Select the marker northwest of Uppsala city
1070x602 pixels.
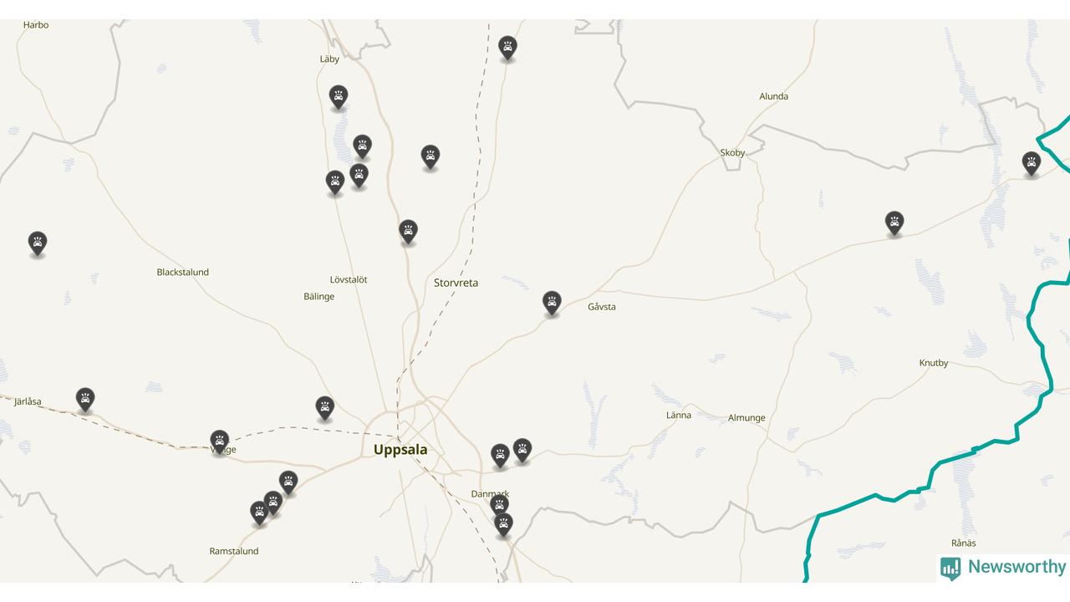325,408
